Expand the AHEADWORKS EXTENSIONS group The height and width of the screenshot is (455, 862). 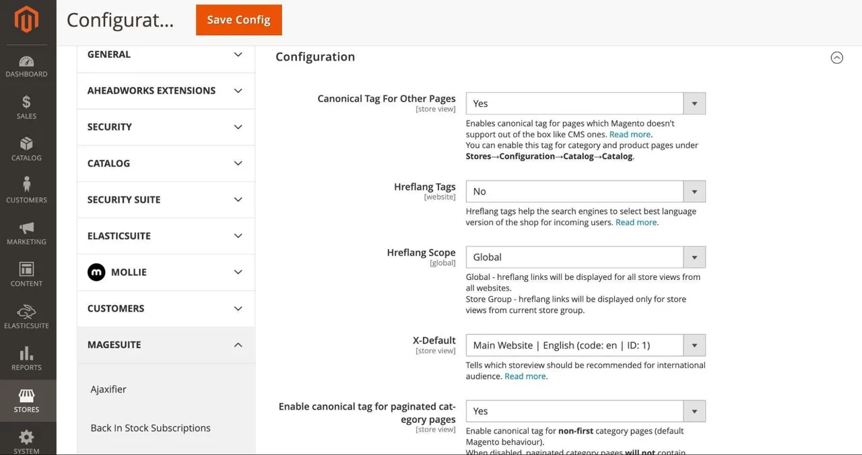pos(166,91)
